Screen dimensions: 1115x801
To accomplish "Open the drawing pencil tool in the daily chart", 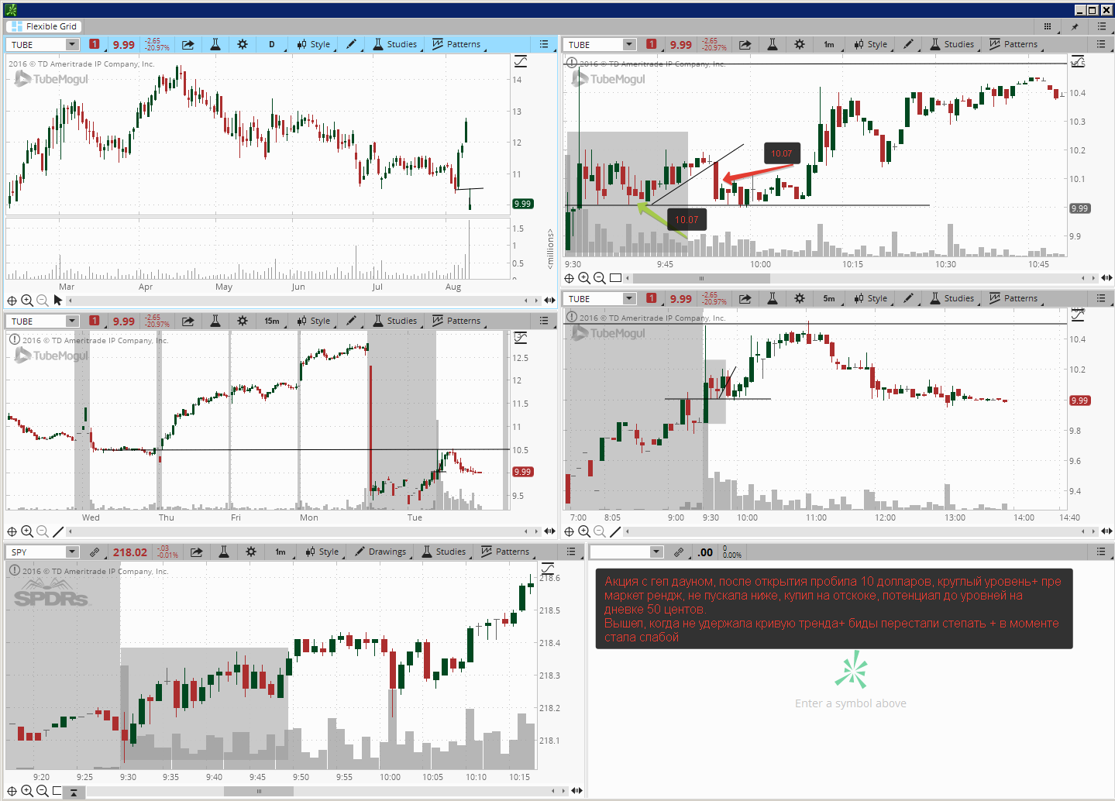I will (351, 45).
